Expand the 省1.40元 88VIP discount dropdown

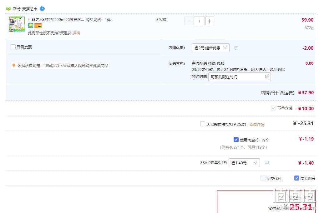pyautogui.click(x=244, y=163)
